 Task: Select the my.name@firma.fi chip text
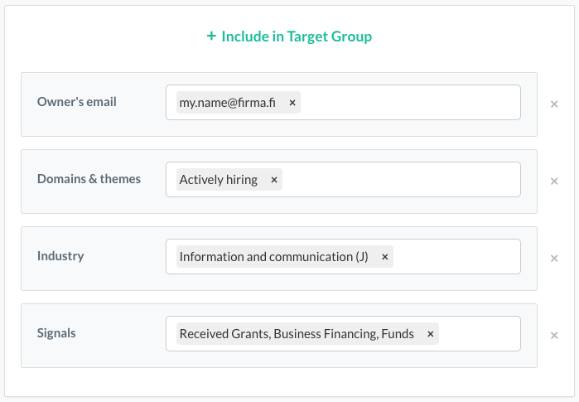(x=227, y=103)
